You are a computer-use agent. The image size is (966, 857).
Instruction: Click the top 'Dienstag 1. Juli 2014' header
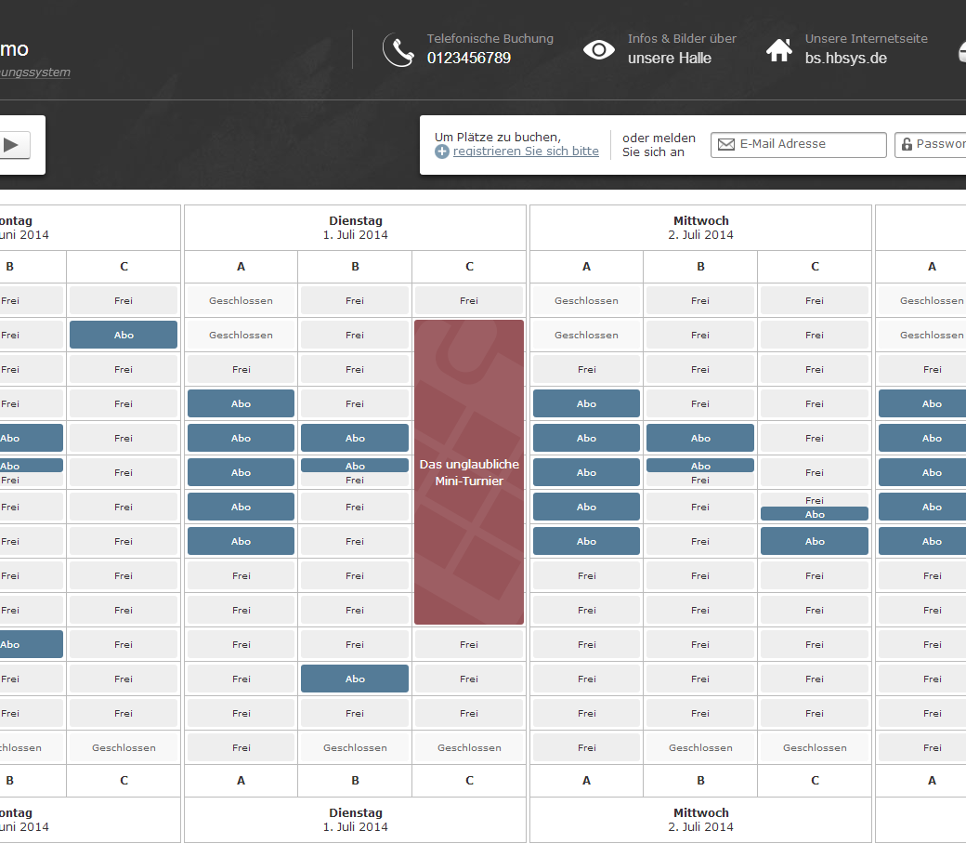pyautogui.click(x=356, y=228)
